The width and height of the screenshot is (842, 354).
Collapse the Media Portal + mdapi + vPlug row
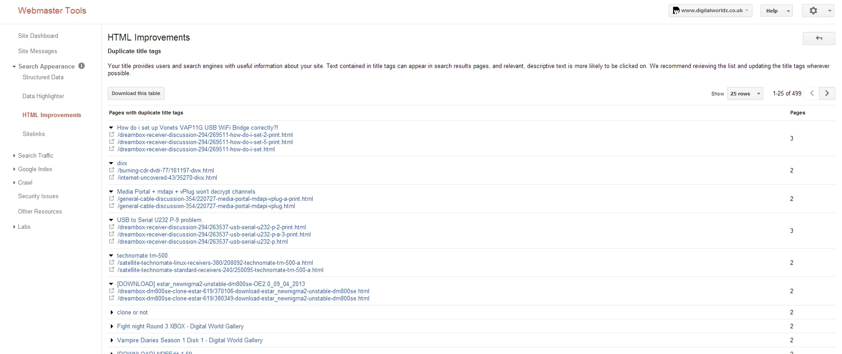[111, 191]
